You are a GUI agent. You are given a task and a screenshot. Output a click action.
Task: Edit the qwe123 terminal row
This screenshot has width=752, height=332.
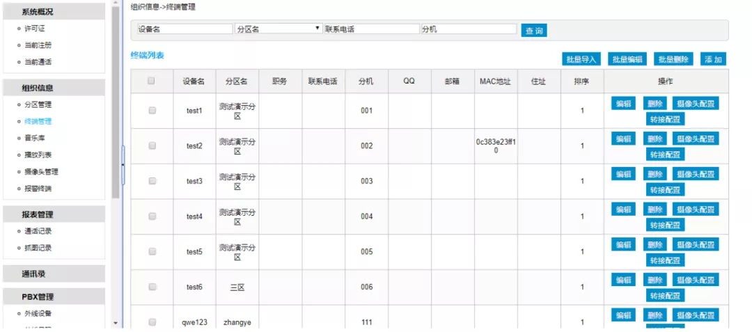click(623, 315)
